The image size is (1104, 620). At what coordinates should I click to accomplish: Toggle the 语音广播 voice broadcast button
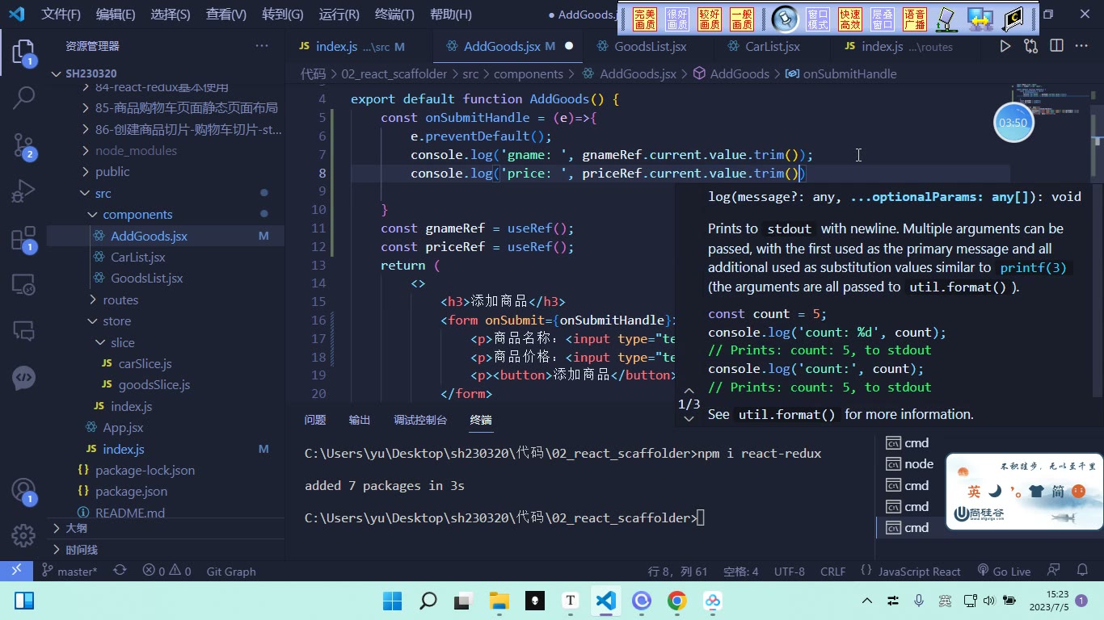pos(914,19)
